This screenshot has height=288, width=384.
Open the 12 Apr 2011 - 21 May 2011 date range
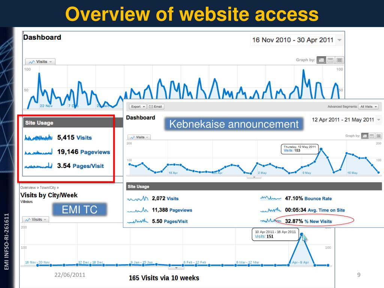pos(346,120)
